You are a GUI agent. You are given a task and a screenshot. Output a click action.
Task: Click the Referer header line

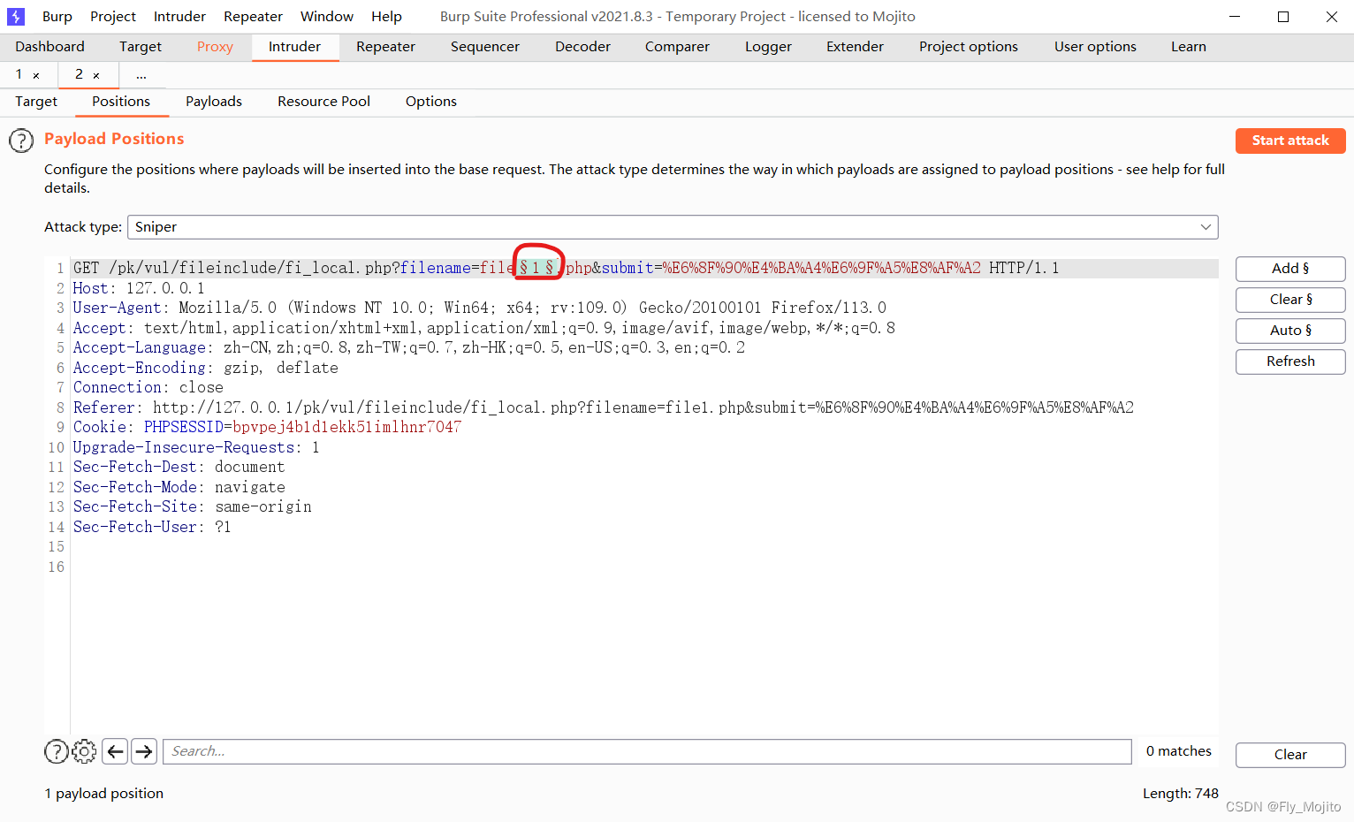click(603, 407)
